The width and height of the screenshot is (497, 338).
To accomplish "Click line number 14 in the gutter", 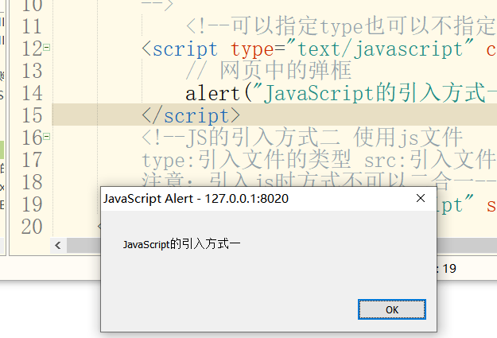I will pos(32,93).
